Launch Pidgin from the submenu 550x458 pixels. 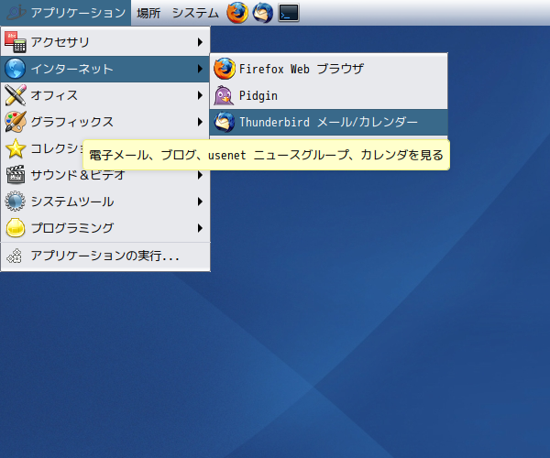pos(329,95)
